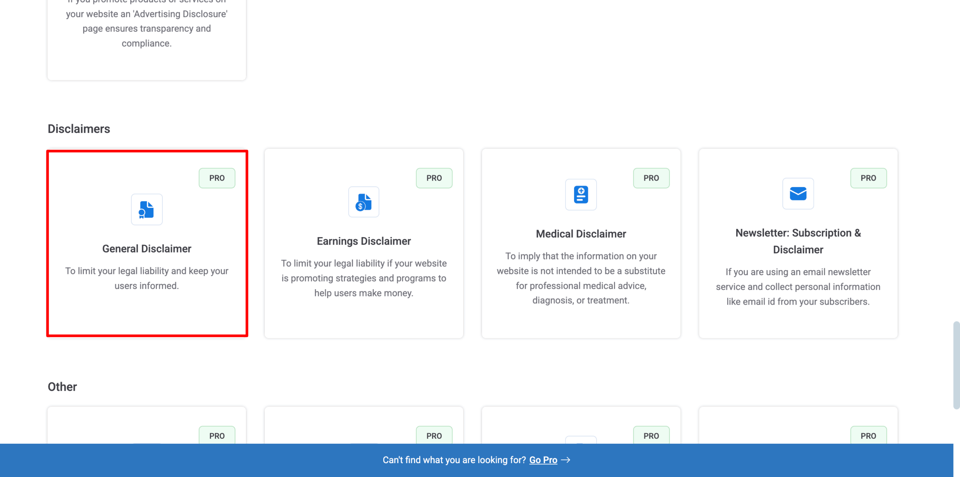Image resolution: width=960 pixels, height=477 pixels.
Task: Click the Disclaimers section heading
Action: 79,129
